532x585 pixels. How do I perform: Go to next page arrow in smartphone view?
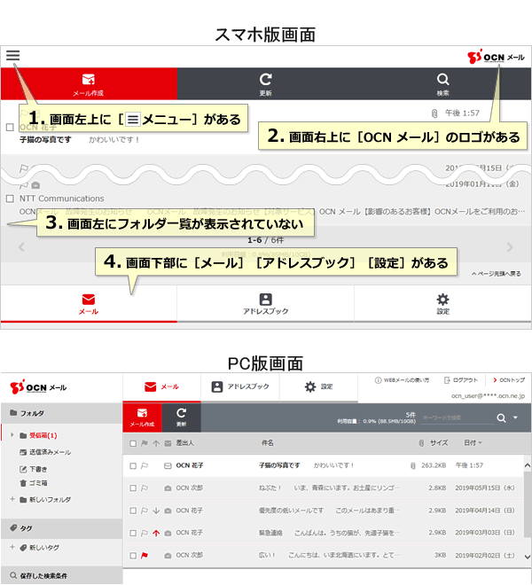click(x=510, y=247)
